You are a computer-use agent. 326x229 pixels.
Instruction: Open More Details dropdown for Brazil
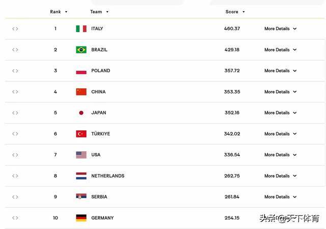point(280,50)
